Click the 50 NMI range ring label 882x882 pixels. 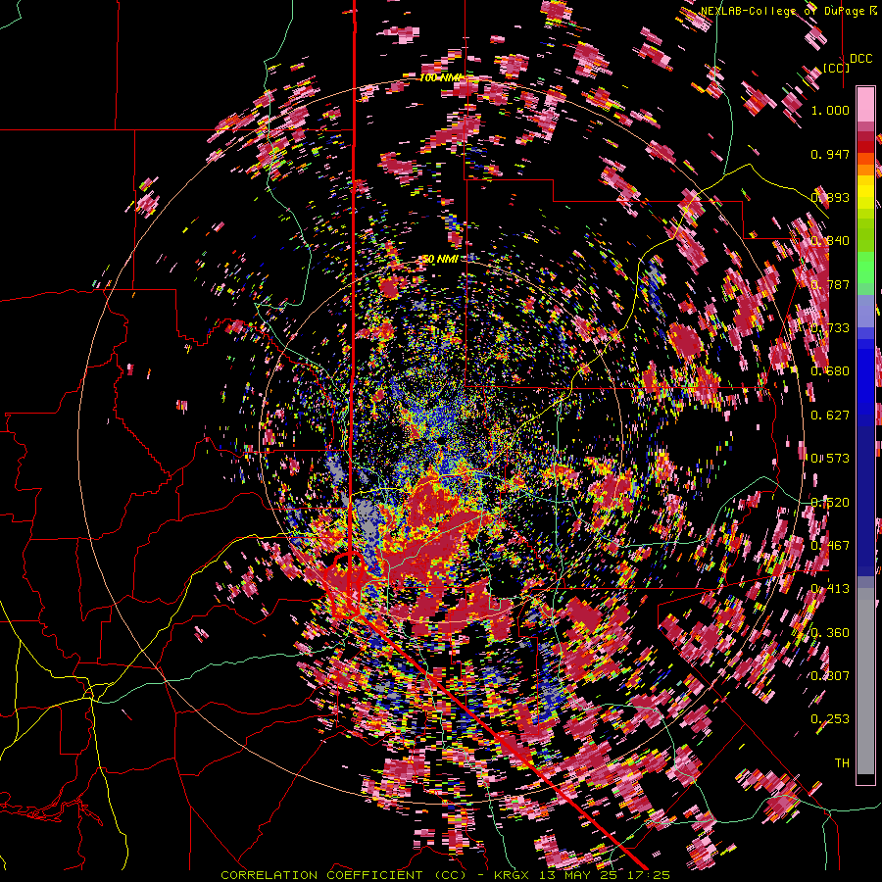pyautogui.click(x=440, y=260)
